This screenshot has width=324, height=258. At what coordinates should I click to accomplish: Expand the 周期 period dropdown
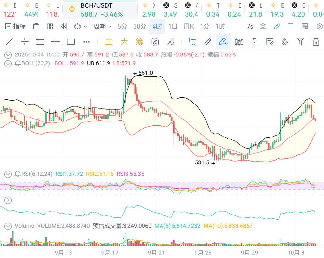[x=102, y=26]
